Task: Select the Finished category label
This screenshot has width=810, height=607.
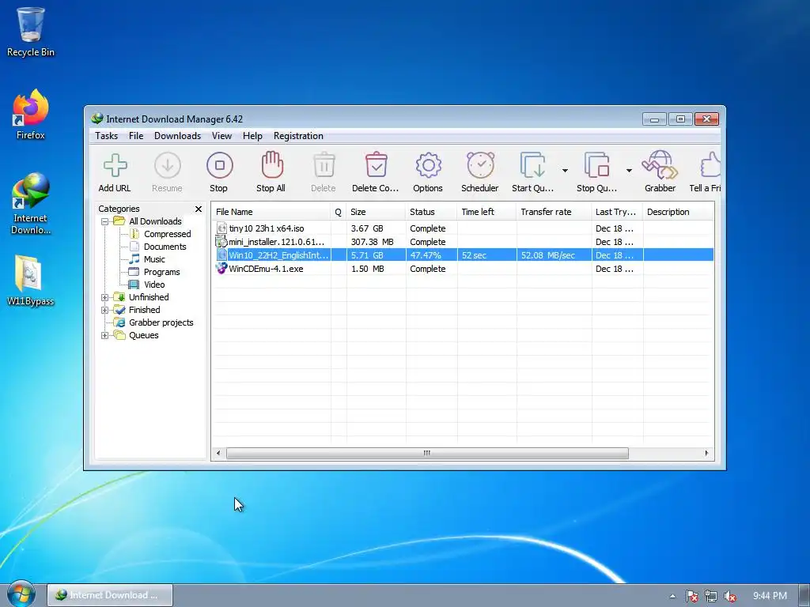Action: (x=144, y=310)
